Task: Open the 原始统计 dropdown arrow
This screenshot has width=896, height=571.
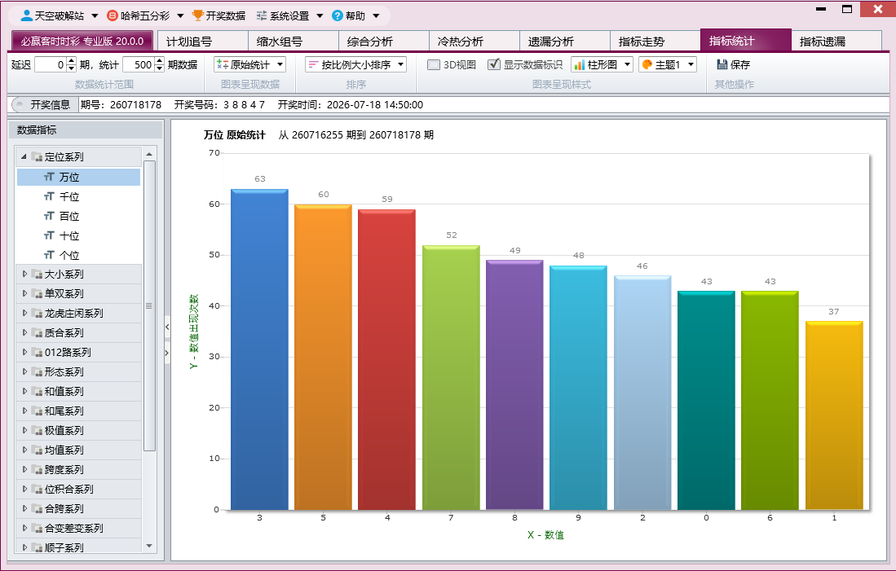Action: tap(280, 64)
